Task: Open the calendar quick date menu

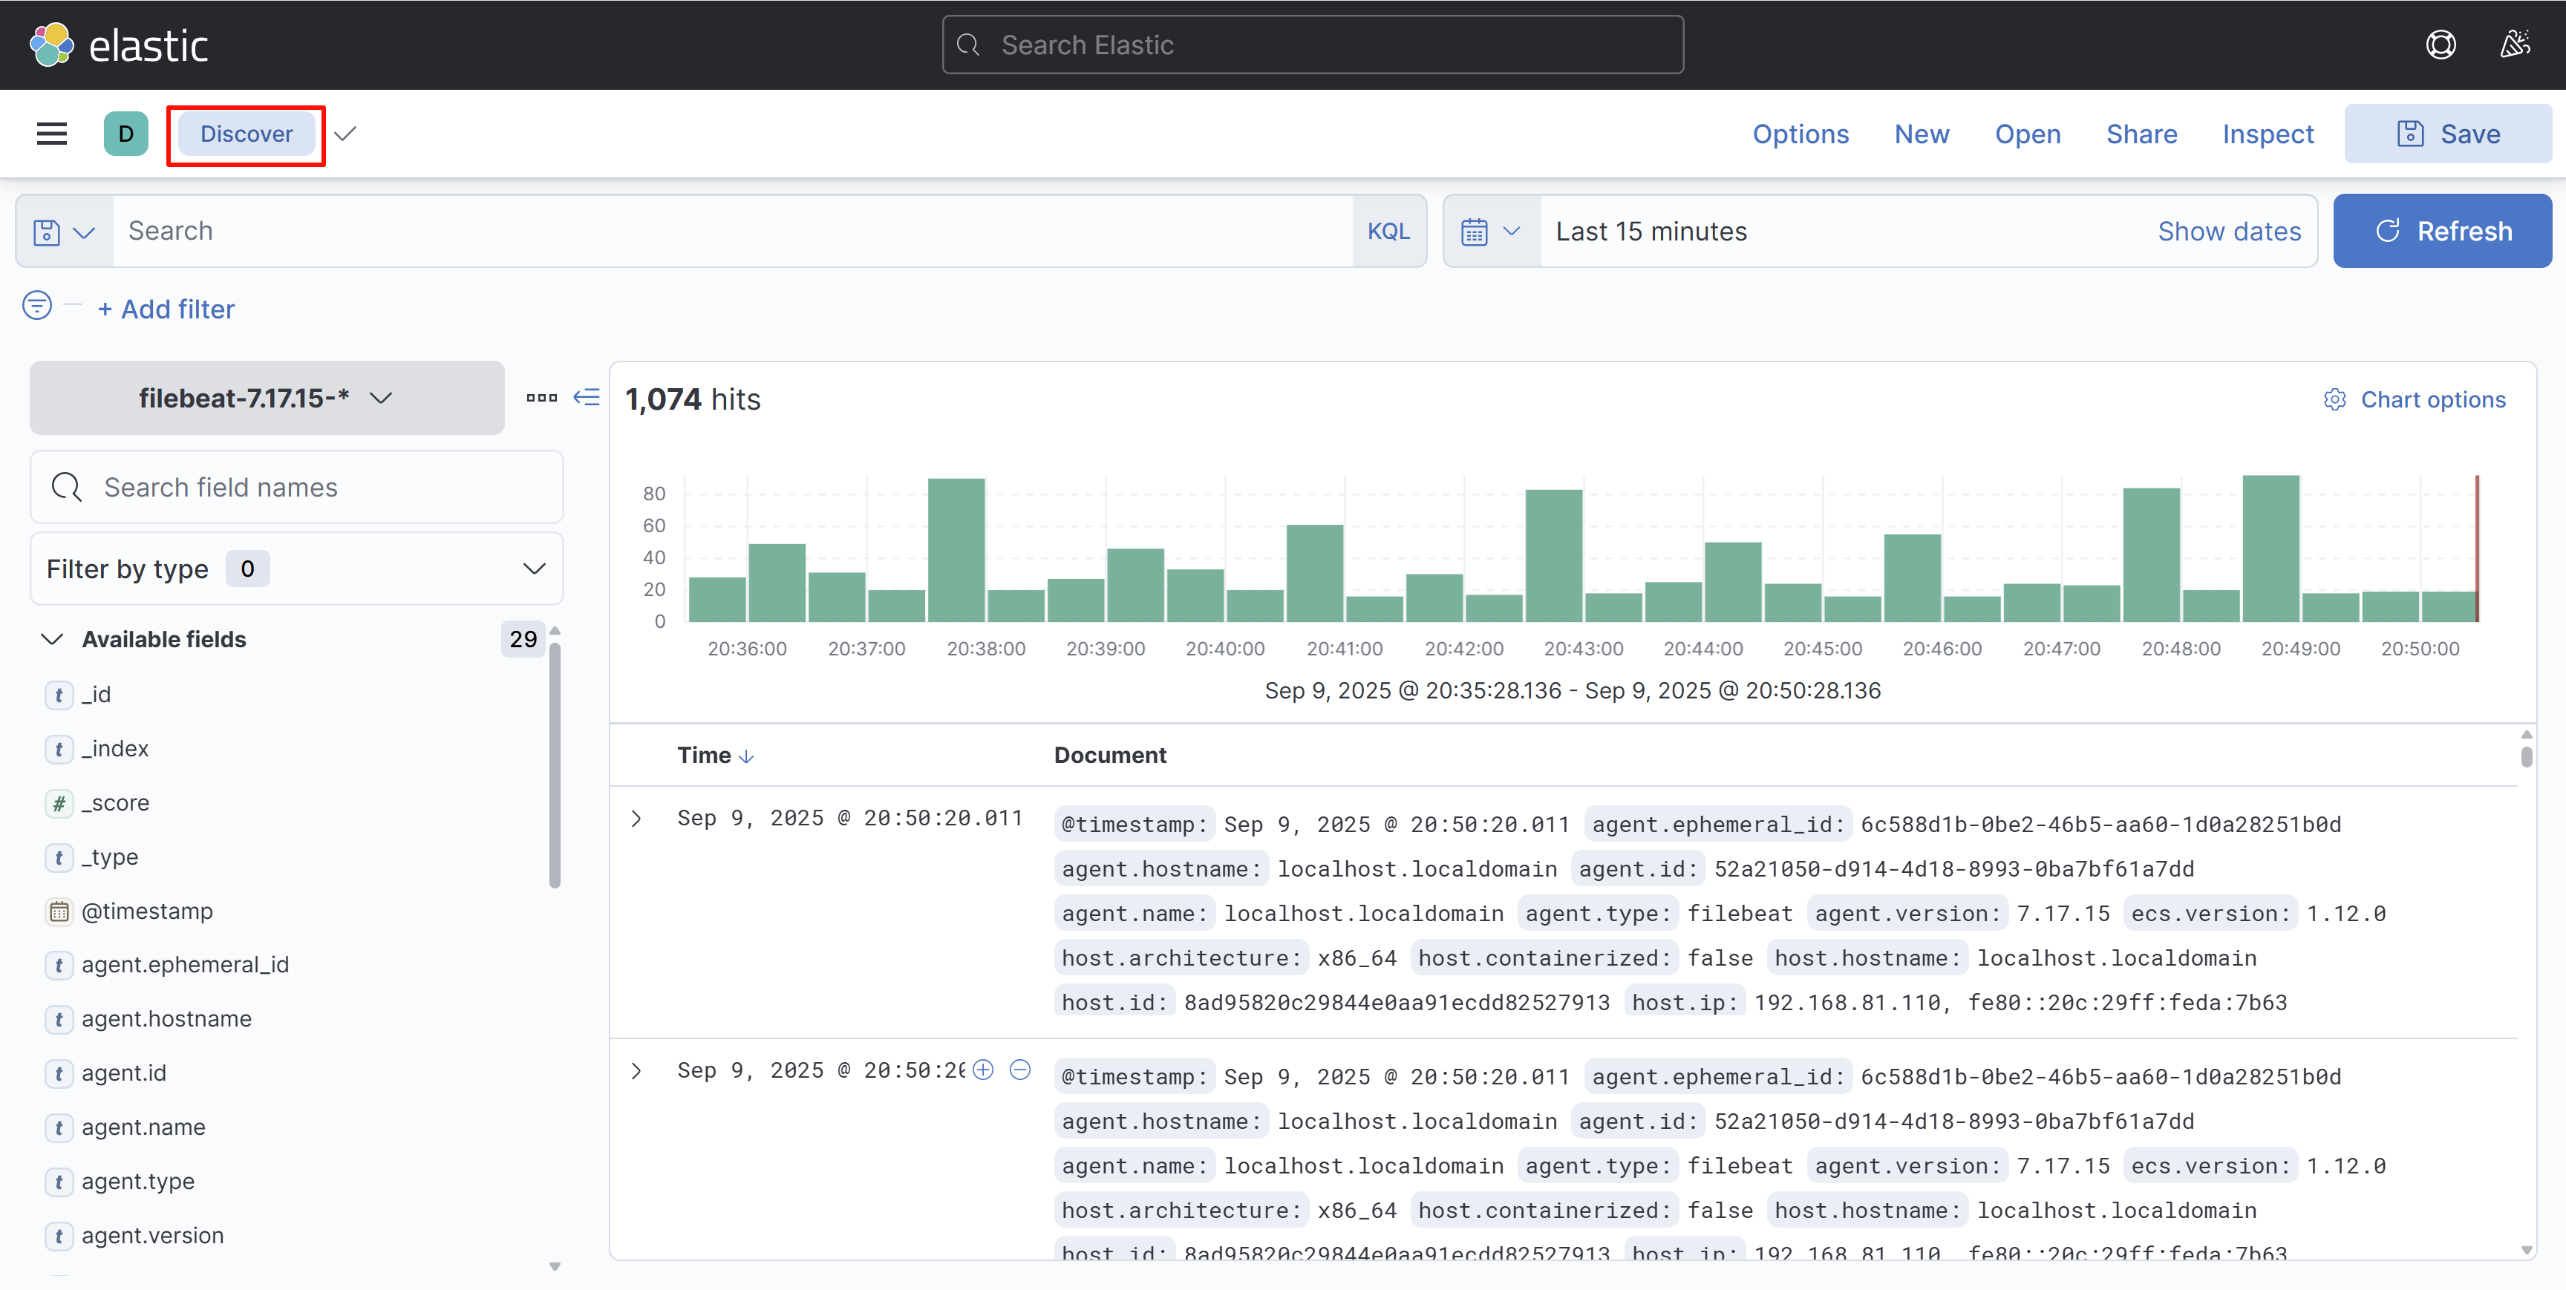Action: (1490, 231)
